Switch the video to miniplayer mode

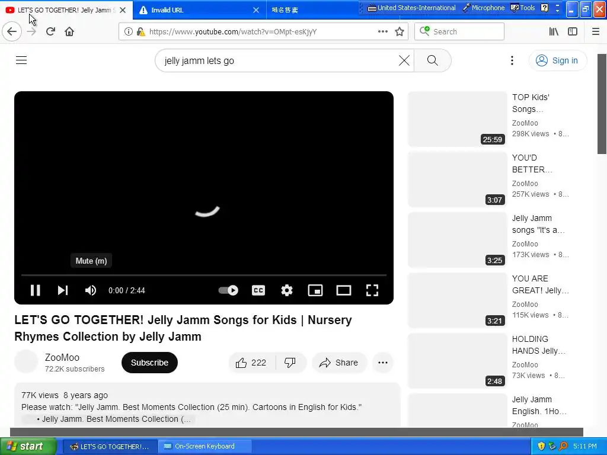click(315, 290)
